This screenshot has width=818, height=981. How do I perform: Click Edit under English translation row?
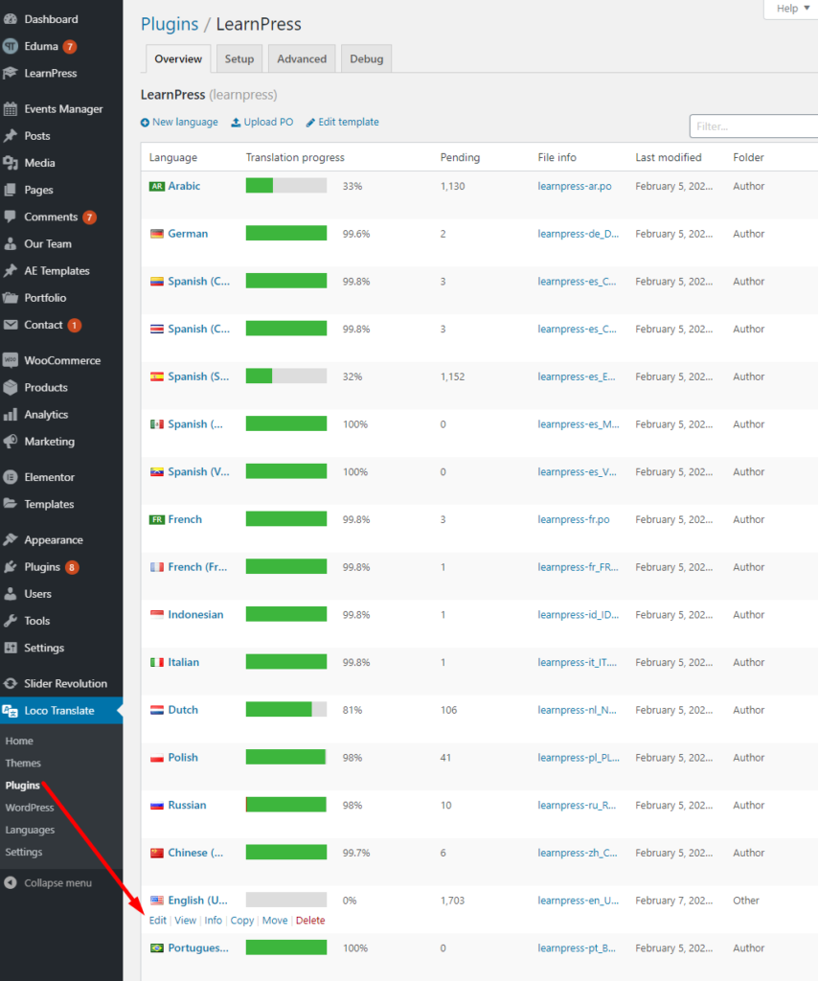(157, 921)
